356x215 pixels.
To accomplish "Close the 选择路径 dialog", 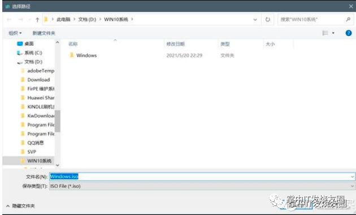I will (351, 6).
